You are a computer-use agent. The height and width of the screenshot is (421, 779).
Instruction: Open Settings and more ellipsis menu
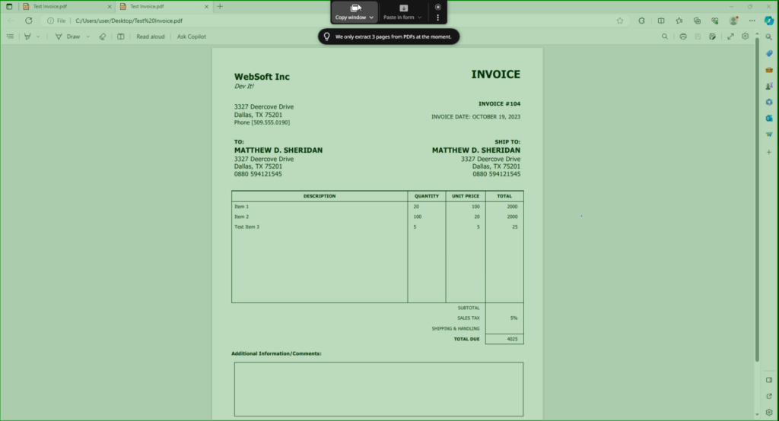752,21
